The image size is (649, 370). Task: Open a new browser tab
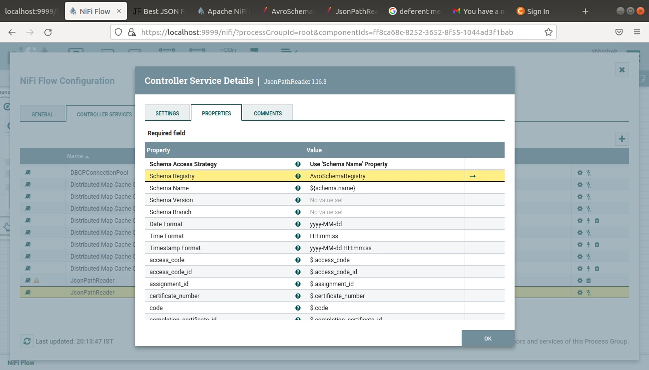pos(586,11)
